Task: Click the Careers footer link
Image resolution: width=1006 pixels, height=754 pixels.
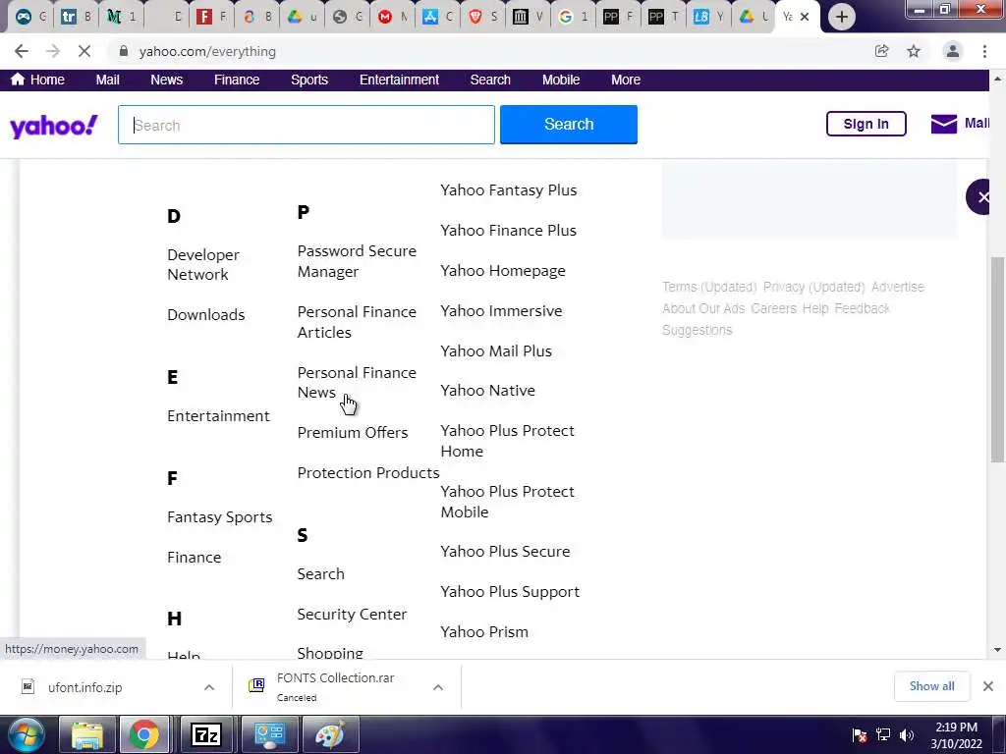Action: pos(773,308)
